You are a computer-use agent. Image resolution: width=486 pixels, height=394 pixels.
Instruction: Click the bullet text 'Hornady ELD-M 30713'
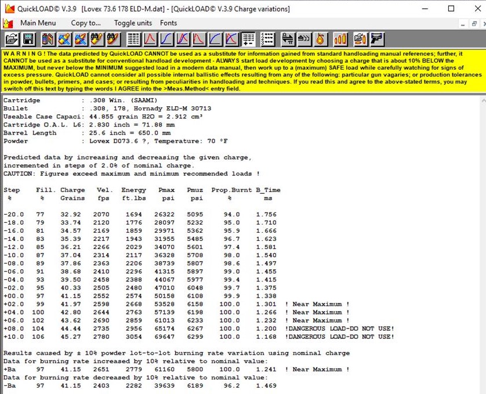(x=172, y=109)
